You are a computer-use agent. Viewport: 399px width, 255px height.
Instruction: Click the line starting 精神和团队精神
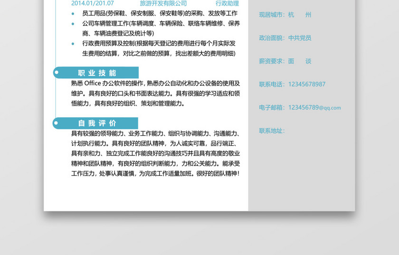click(x=155, y=164)
